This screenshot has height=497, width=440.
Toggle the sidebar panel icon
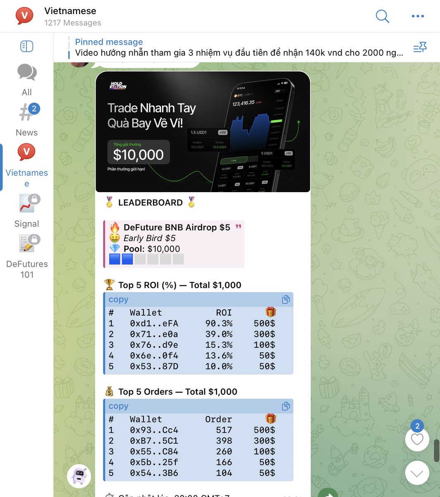coord(26,46)
